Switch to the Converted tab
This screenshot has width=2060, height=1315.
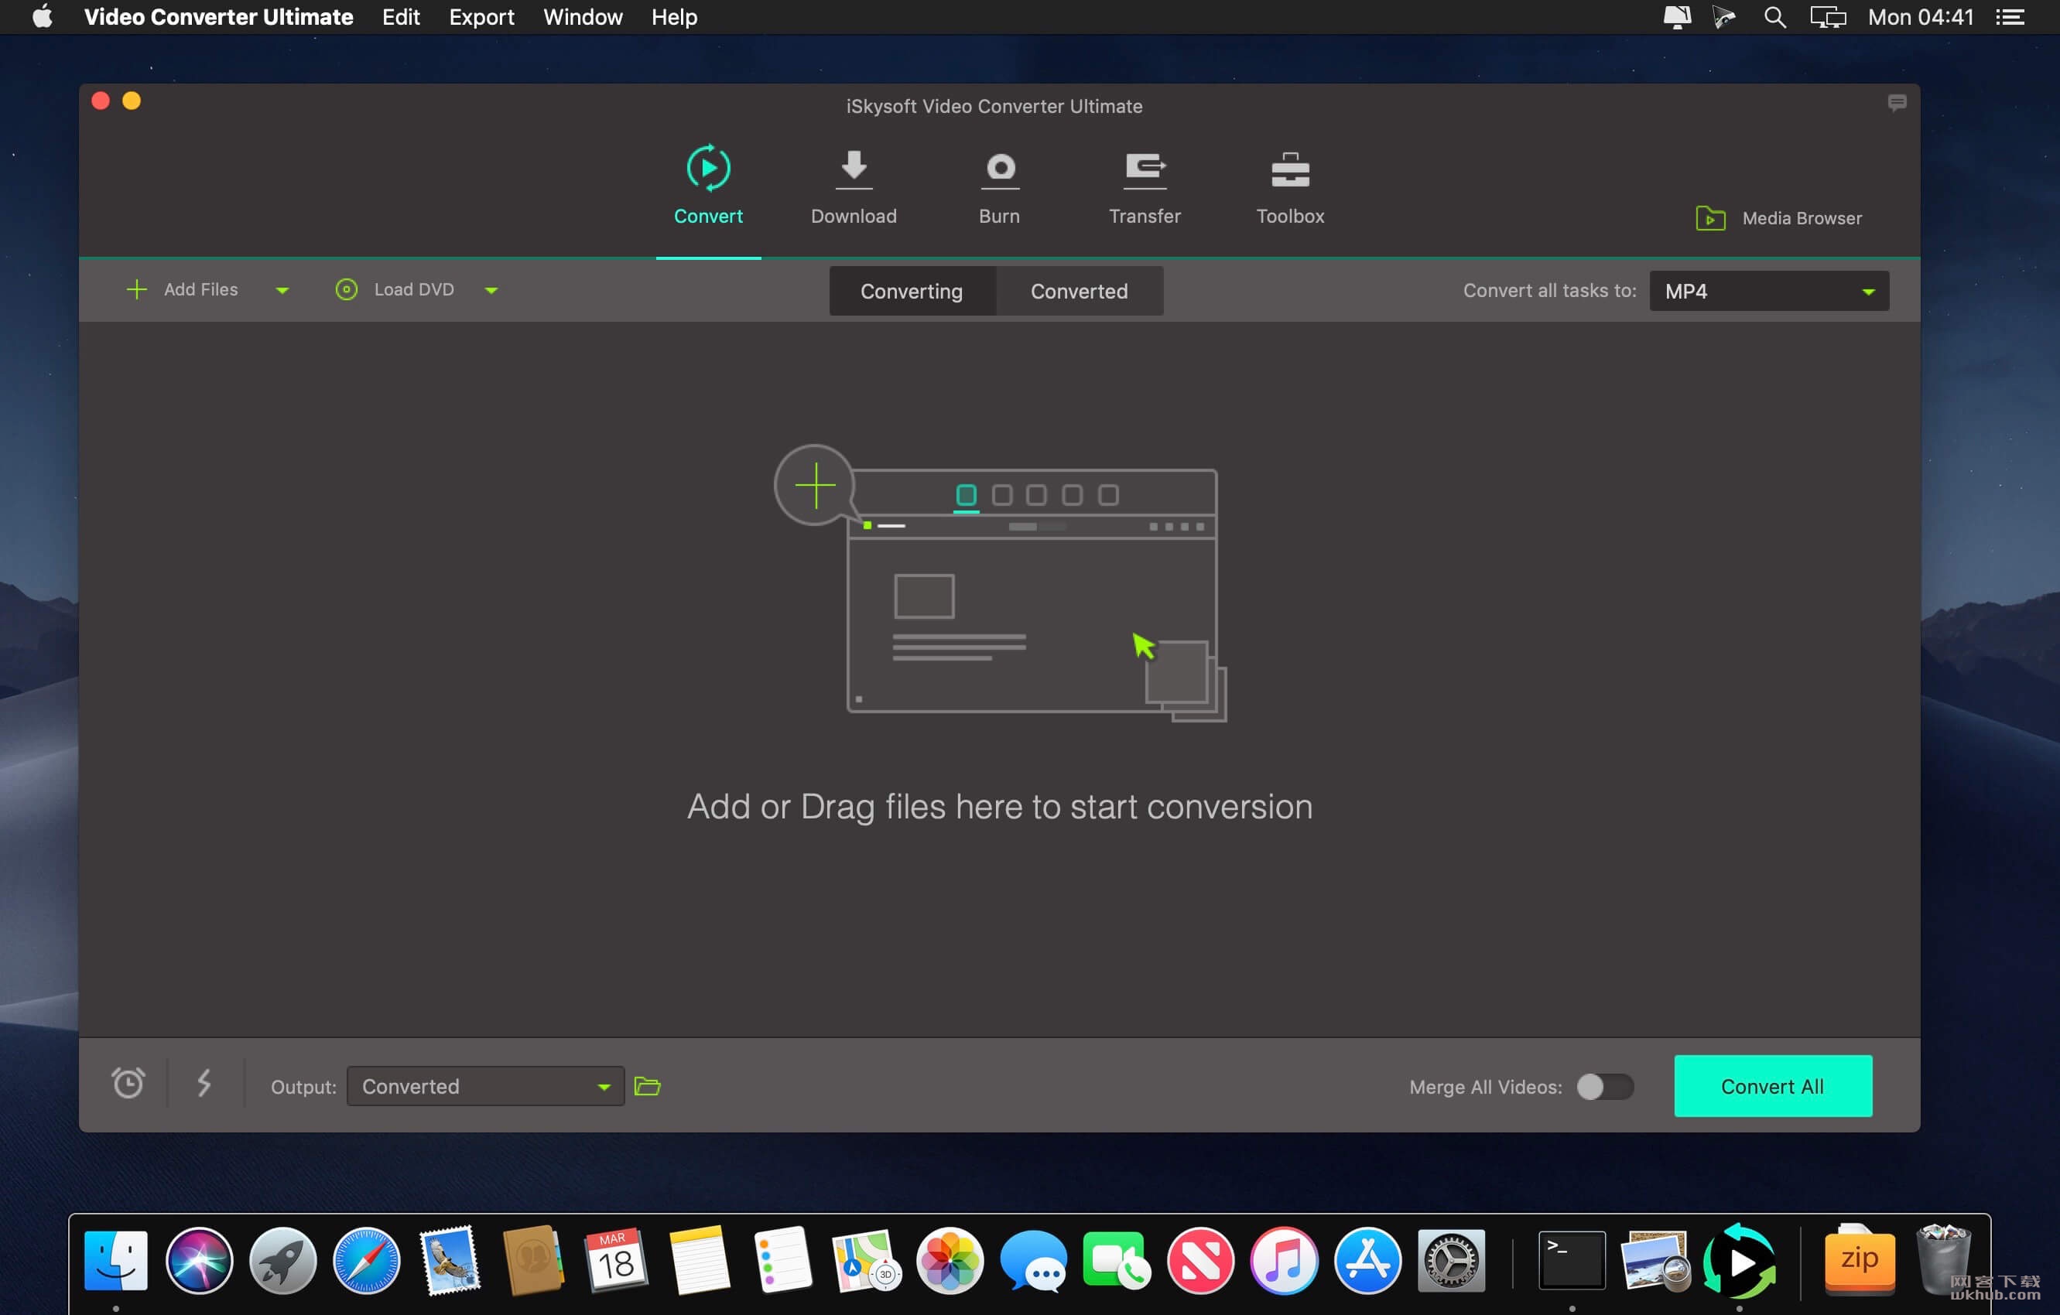click(x=1079, y=291)
